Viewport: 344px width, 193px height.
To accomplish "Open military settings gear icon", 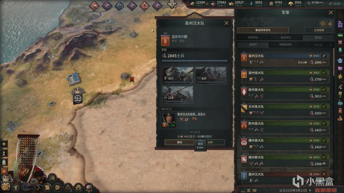I will [x=323, y=24].
